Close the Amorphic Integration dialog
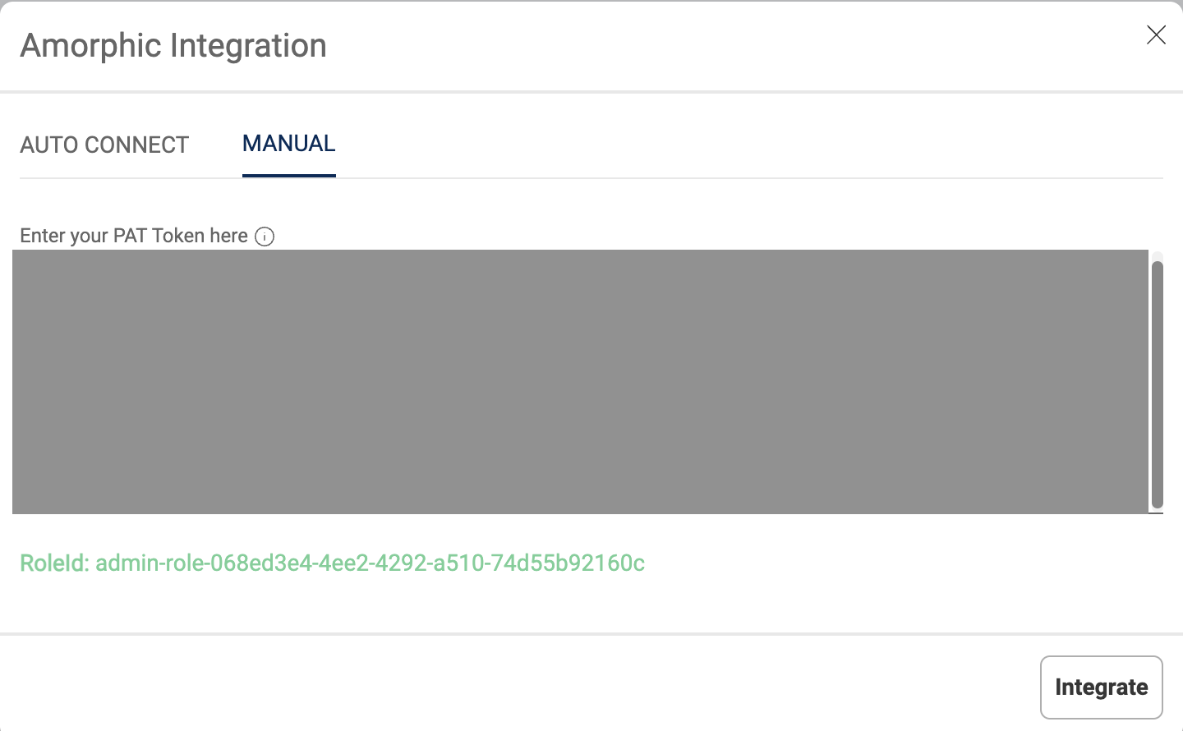This screenshot has height=731, width=1183. 1156,34
